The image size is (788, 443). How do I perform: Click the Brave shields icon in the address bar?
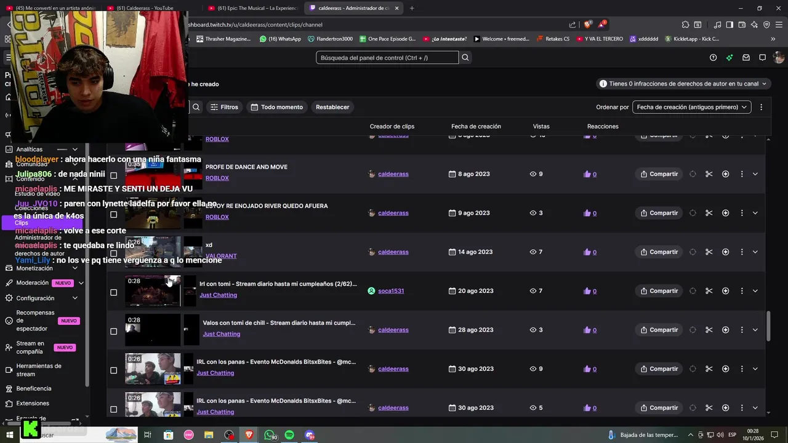click(x=587, y=25)
